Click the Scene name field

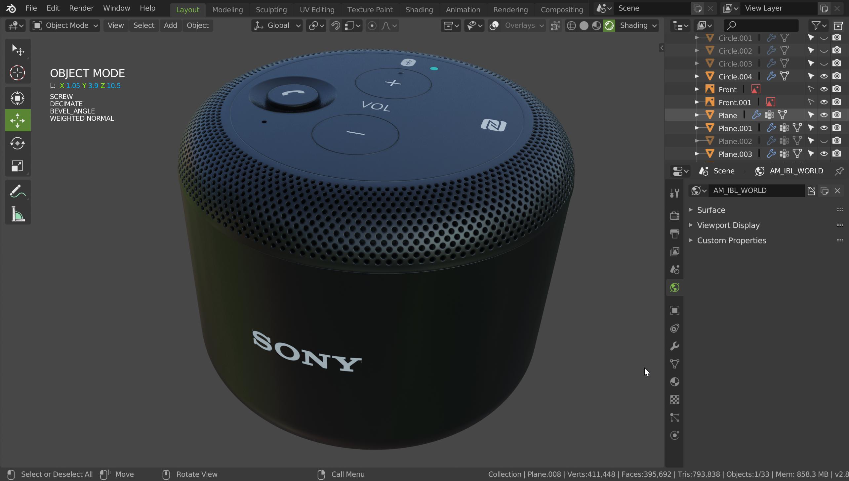click(x=652, y=8)
